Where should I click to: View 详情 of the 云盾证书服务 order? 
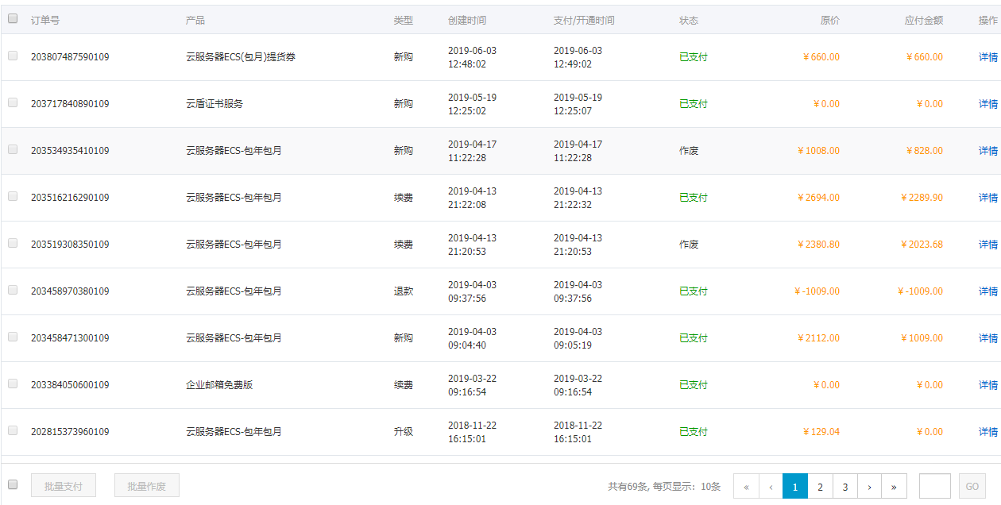(987, 104)
